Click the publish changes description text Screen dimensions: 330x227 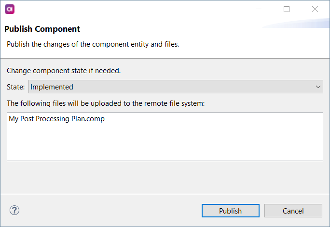(93, 44)
